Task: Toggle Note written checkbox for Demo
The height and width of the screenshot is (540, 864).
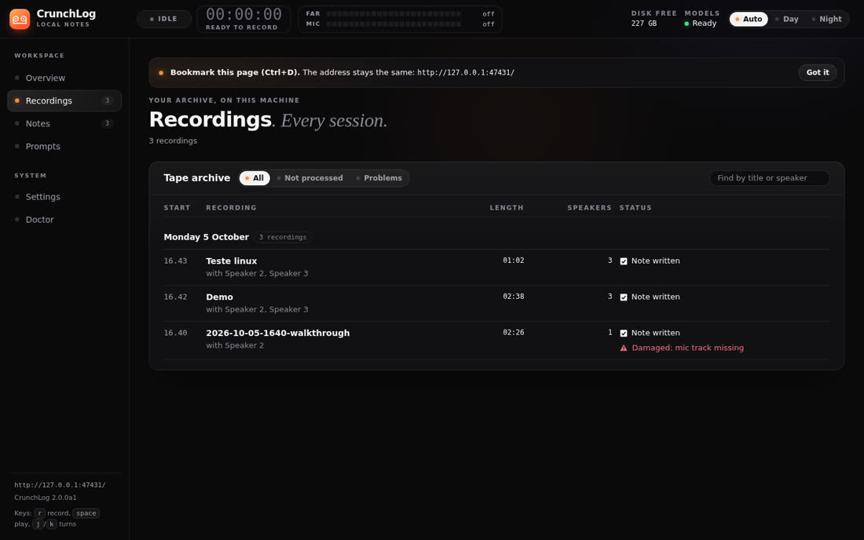Action: coord(624,297)
